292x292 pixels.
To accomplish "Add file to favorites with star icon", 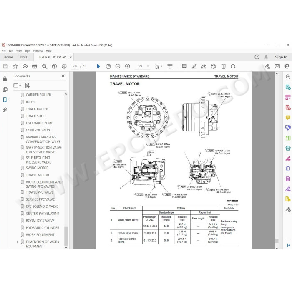I will (x=15, y=66).
